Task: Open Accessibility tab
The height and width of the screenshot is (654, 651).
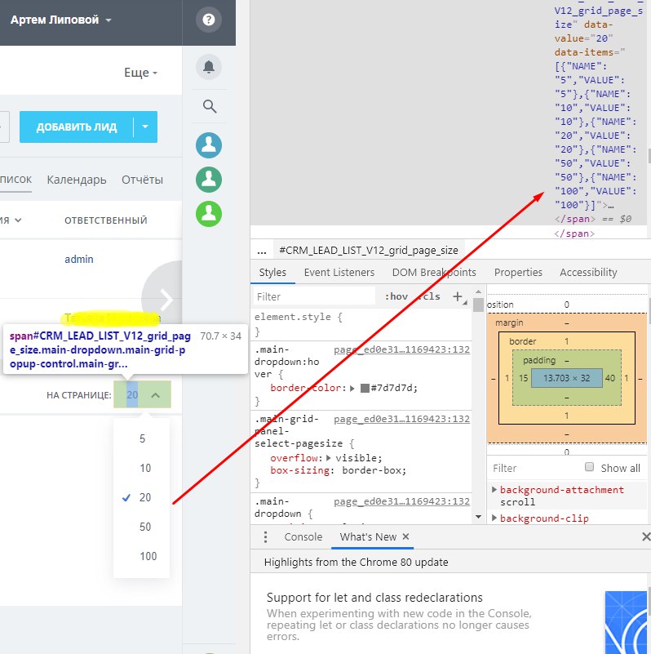Action: 588,273
